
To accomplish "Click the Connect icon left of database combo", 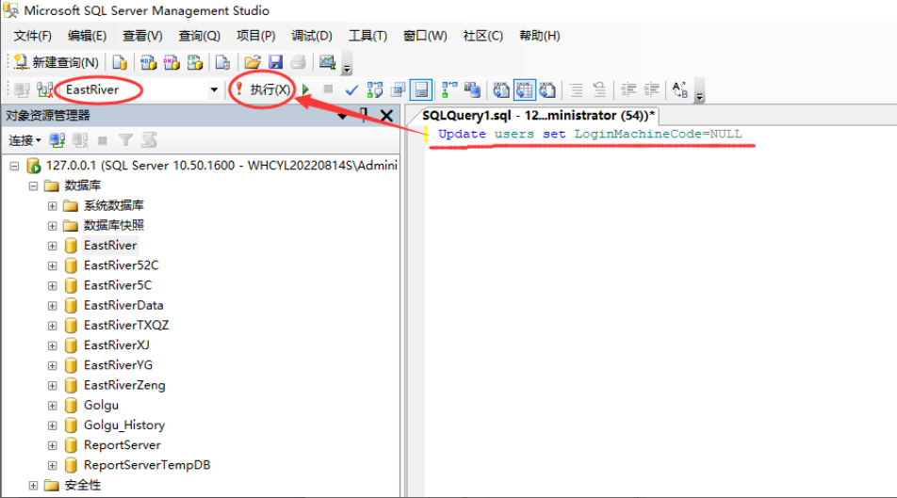I will (x=22, y=89).
